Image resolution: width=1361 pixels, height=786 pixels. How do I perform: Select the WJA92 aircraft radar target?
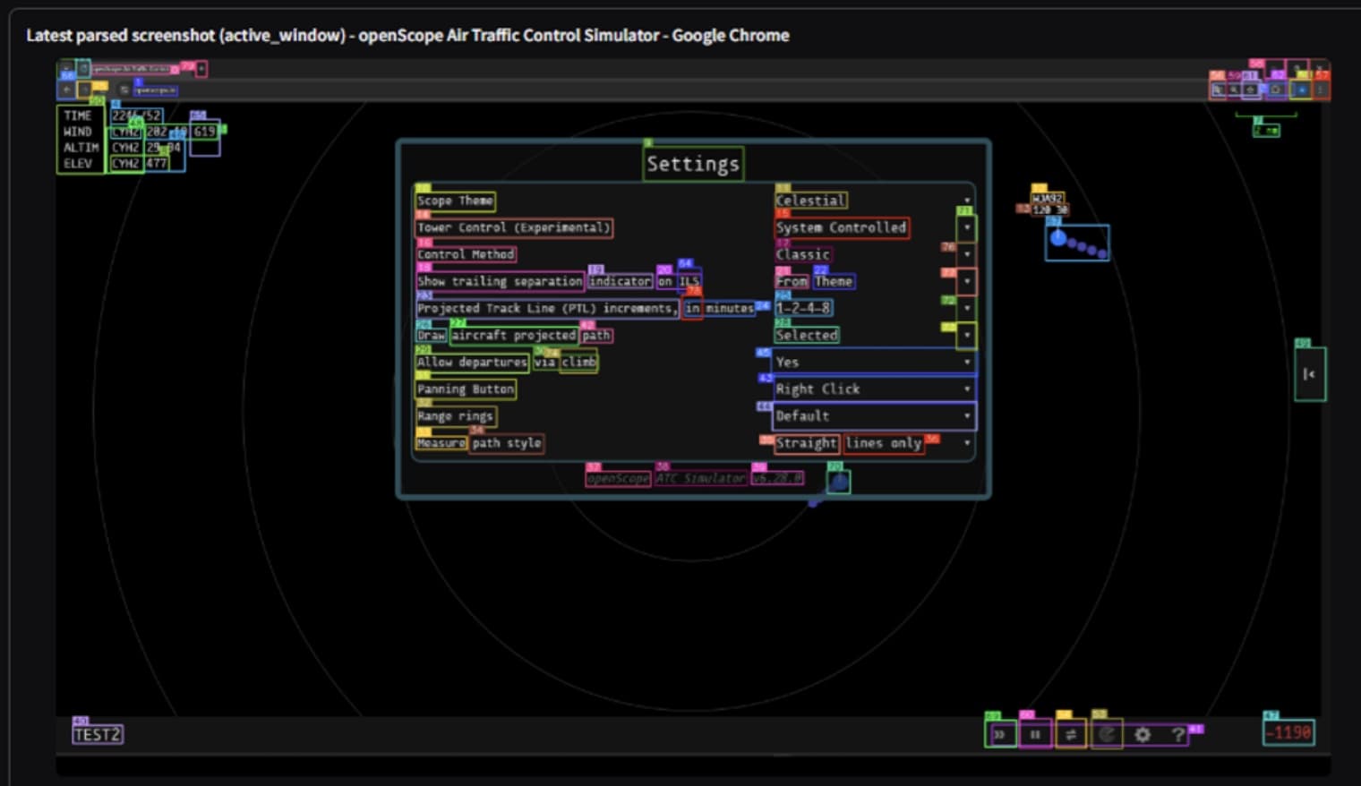[1058, 238]
